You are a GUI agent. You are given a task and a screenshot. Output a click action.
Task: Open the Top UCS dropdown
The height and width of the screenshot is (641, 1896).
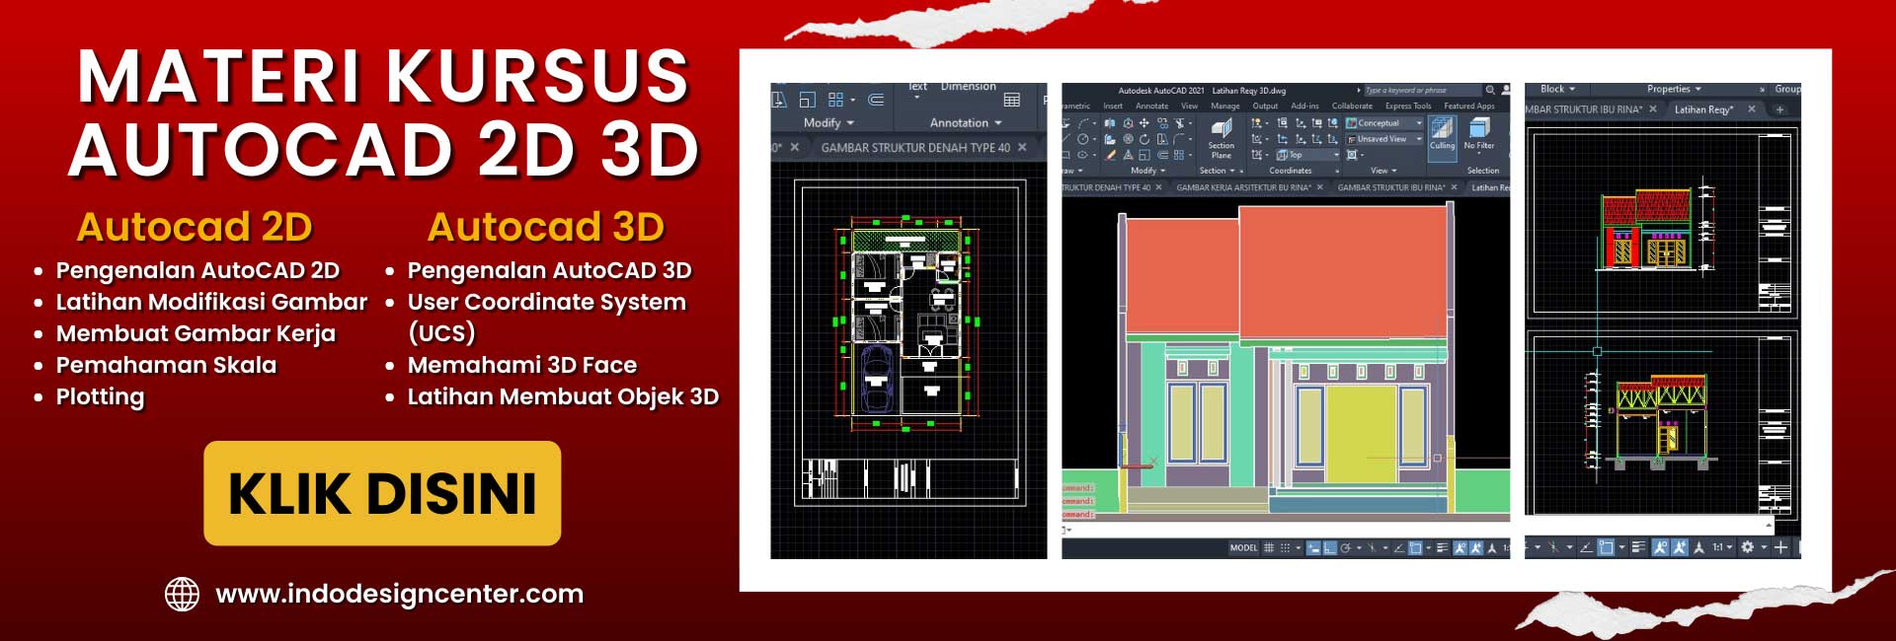(1307, 155)
